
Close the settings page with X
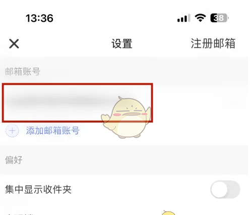(14, 44)
